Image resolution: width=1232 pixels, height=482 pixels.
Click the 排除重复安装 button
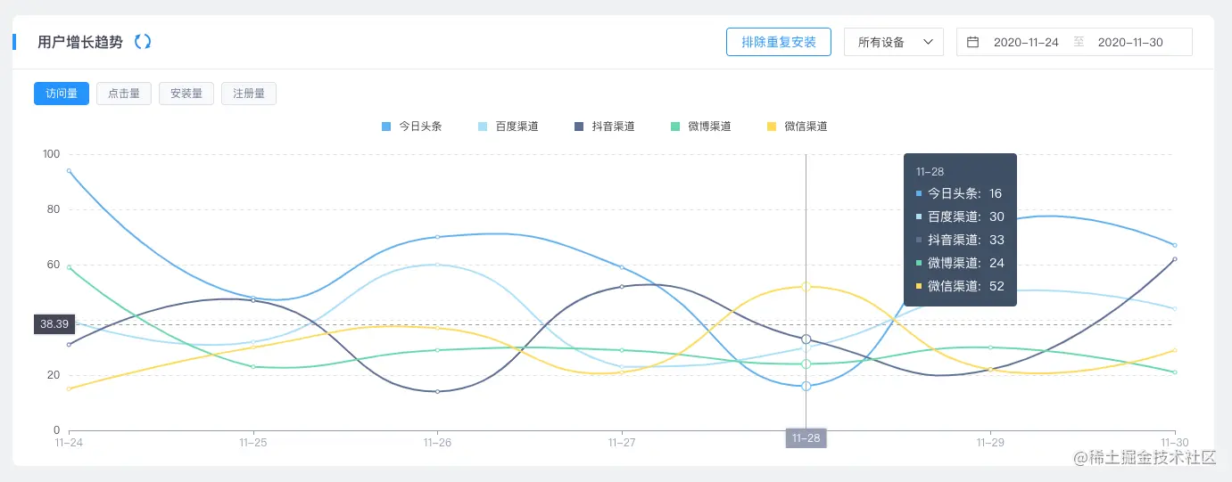coord(779,42)
